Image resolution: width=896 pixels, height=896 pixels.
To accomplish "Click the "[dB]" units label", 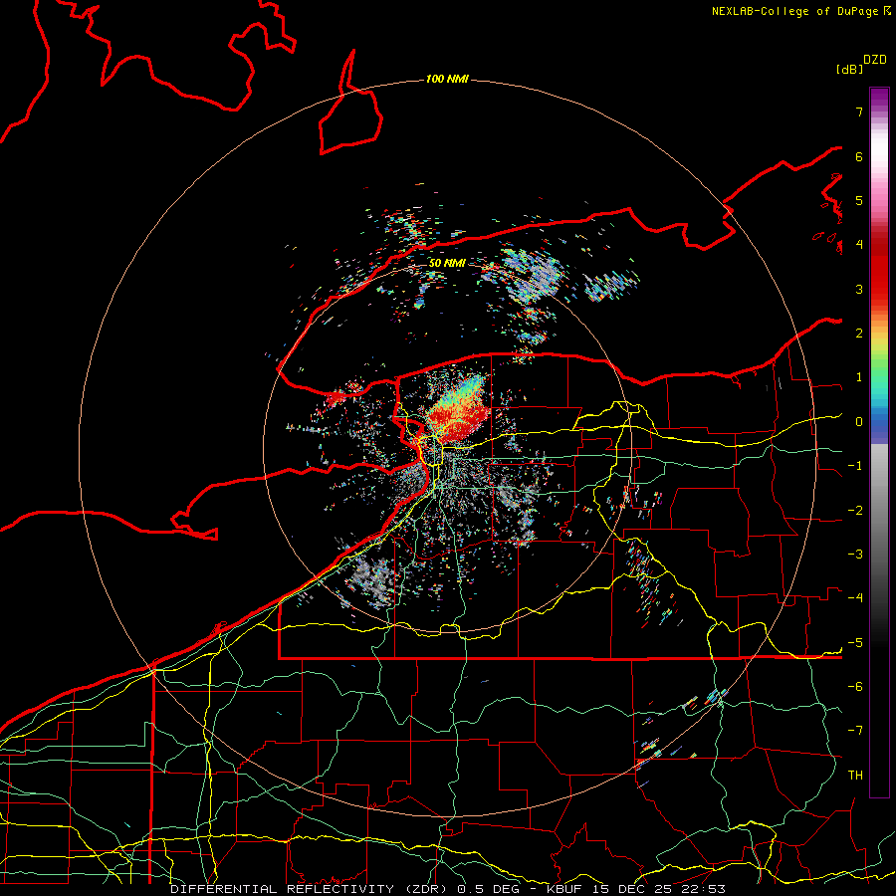I will (850, 69).
